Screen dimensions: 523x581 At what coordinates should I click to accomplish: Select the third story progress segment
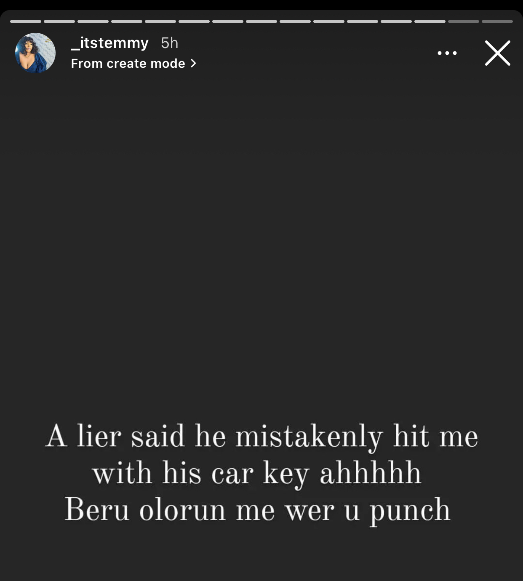tap(93, 21)
